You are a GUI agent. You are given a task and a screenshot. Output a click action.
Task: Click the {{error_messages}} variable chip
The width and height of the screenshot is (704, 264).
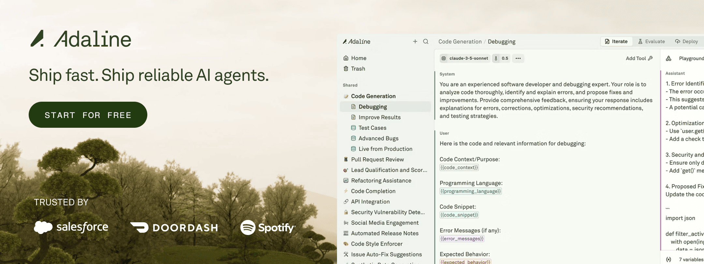462,239
